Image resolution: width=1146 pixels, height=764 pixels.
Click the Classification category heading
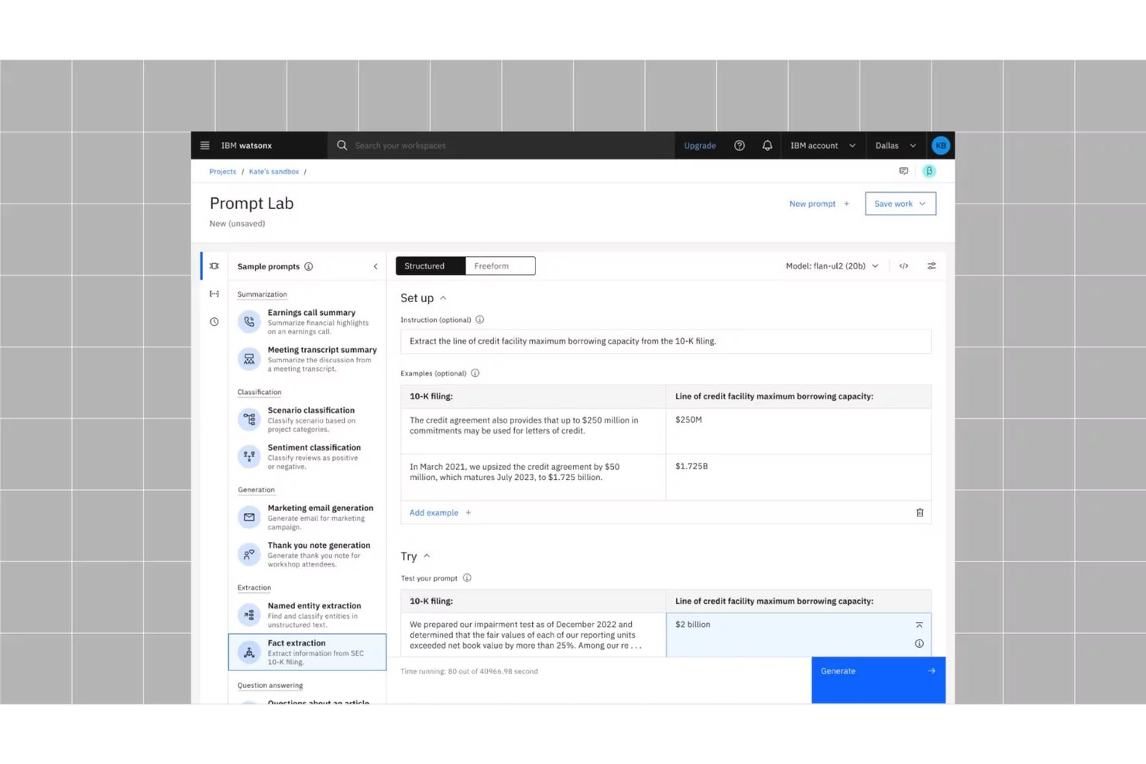click(x=259, y=392)
